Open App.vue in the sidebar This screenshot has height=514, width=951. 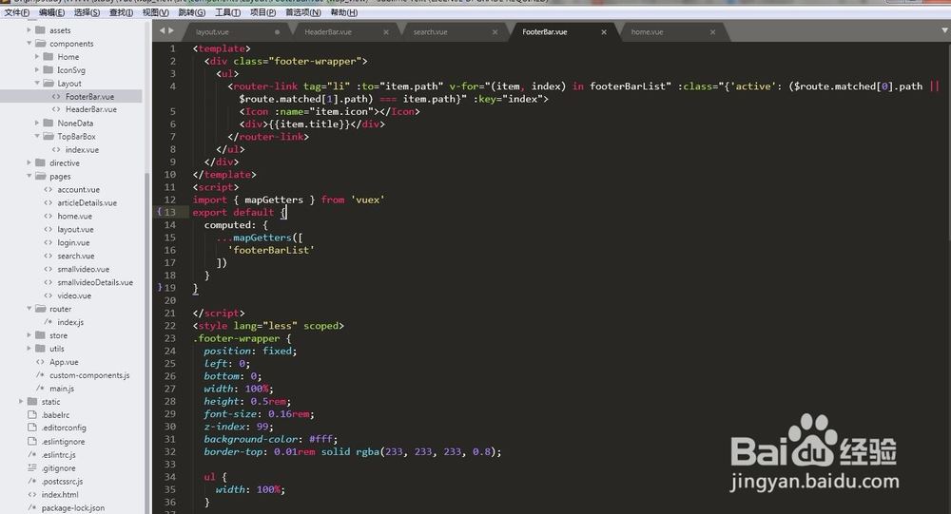64,362
